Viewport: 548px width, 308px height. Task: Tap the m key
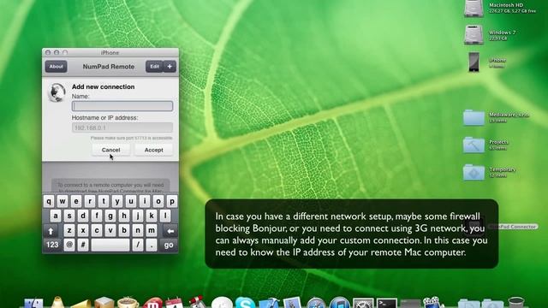click(x=152, y=231)
